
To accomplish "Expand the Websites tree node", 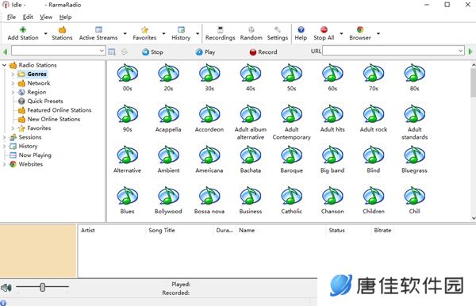I will pyautogui.click(x=4, y=164).
